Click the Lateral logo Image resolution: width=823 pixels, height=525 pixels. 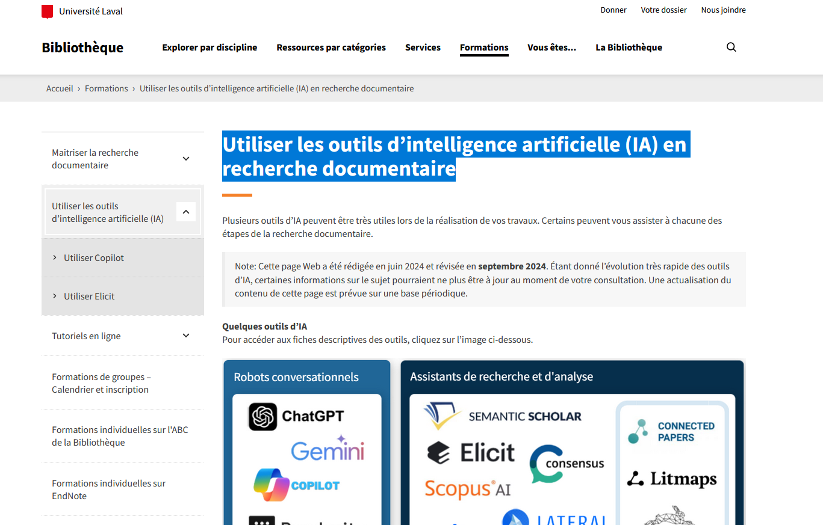[554, 517]
